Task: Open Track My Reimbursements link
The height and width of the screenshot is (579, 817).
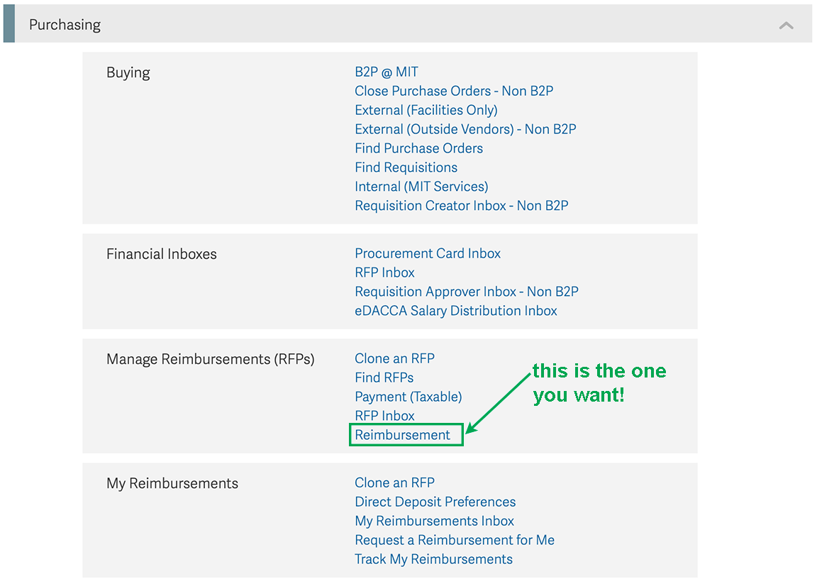Action: point(433,559)
